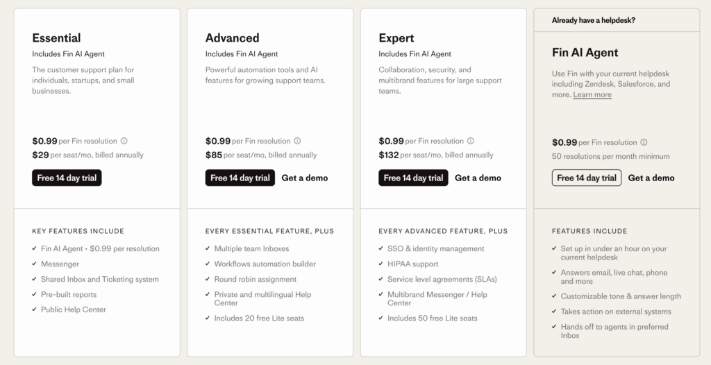Start Expert plan free 14 day trial

(x=413, y=178)
